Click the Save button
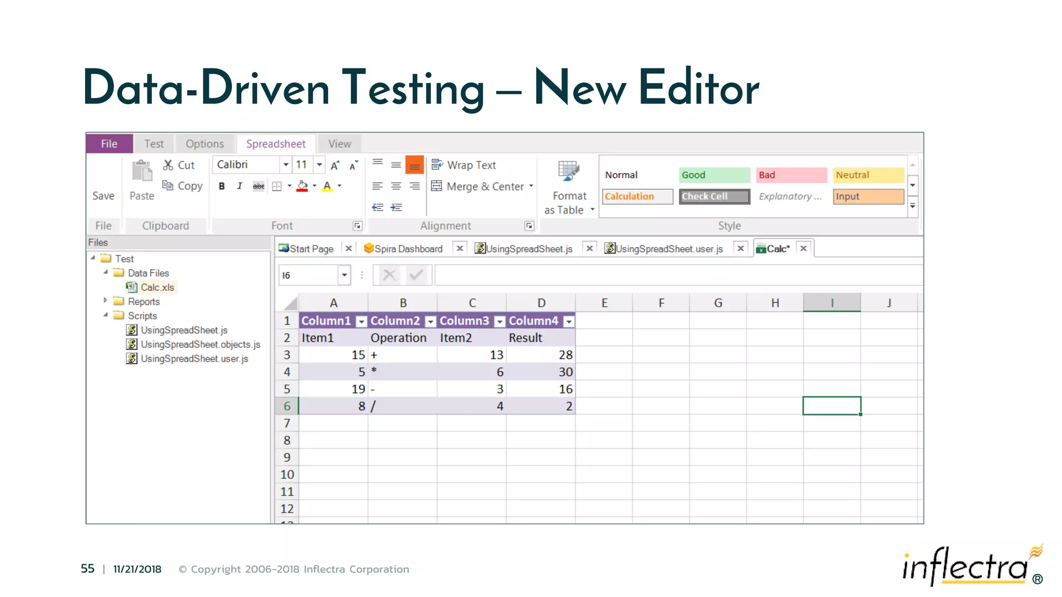This screenshot has width=1062, height=597. click(x=103, y=195)
